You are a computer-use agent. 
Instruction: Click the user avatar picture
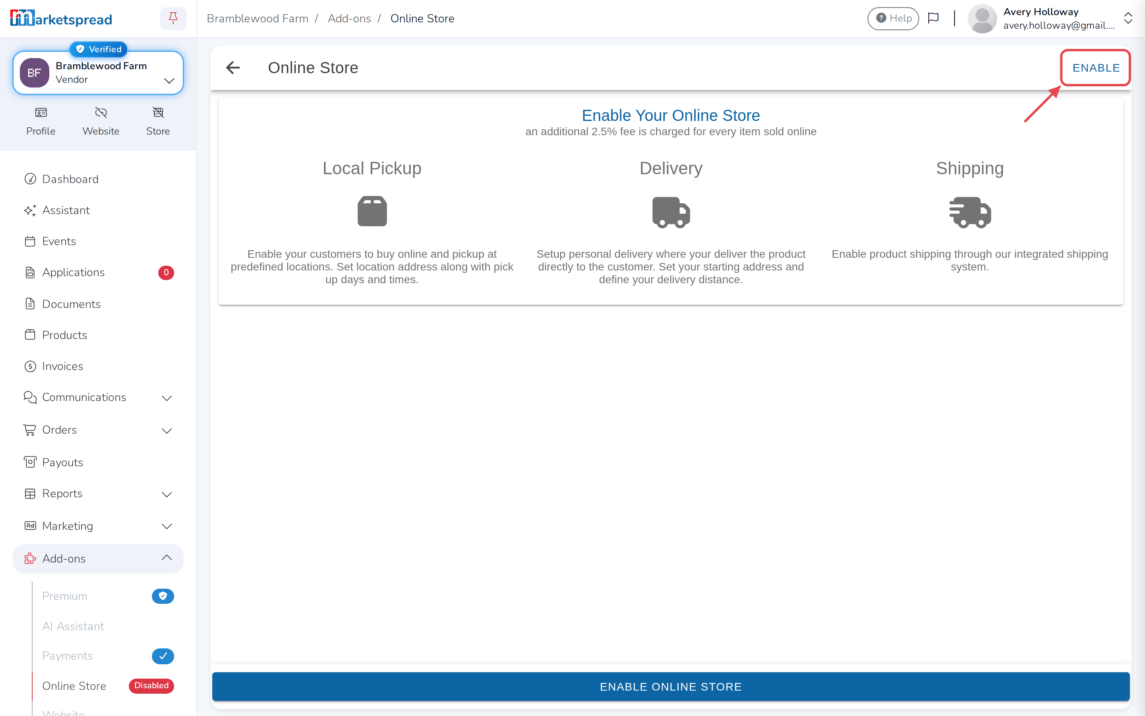[x=982, y=18]
